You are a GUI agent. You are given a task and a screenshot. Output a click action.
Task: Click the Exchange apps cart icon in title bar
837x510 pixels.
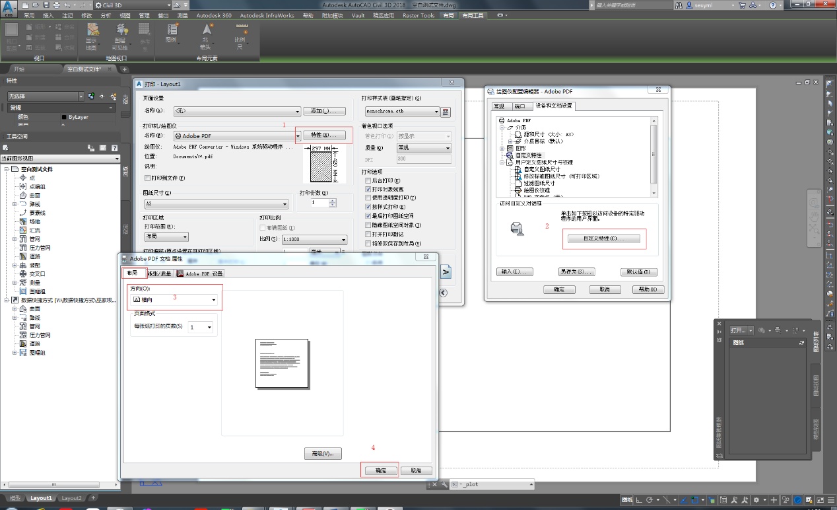pyautogui.click(x=743, y=5)
